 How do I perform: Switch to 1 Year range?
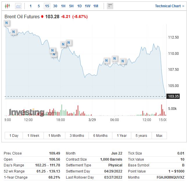(x=122, y=135)
